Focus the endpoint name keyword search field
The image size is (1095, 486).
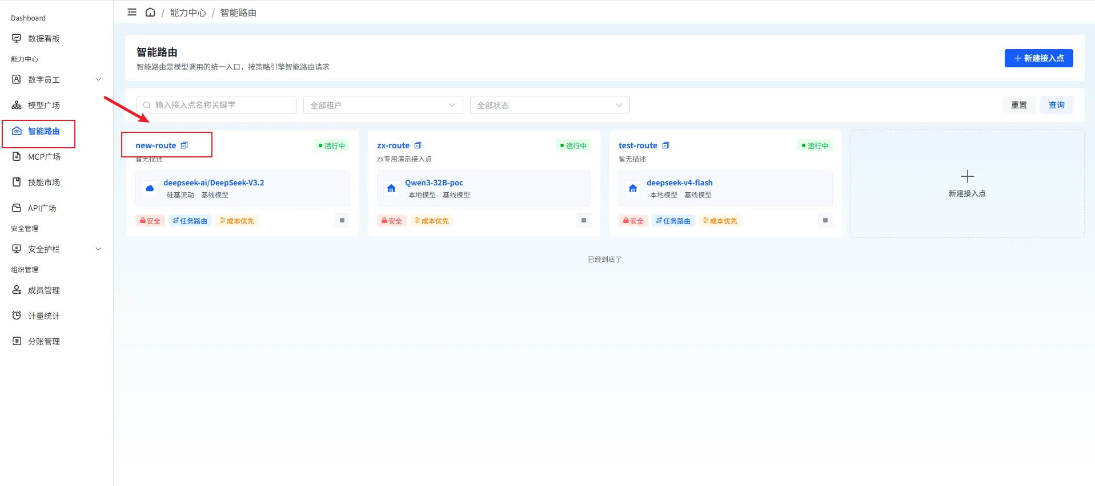pyautogui.click(x=216, y=105)
